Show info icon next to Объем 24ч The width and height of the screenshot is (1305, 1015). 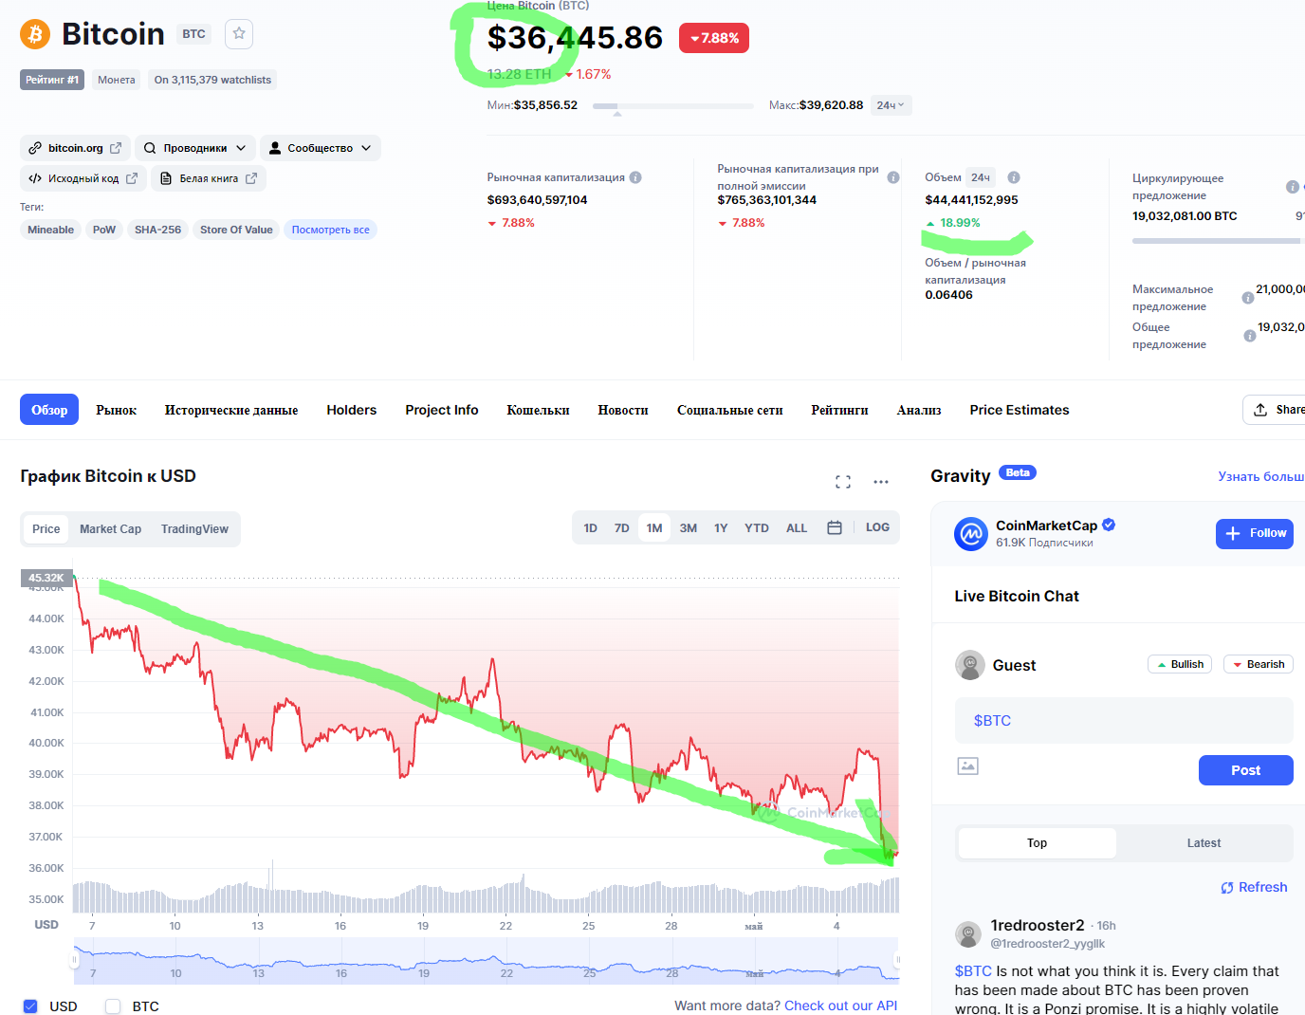tap(1014, 177)
